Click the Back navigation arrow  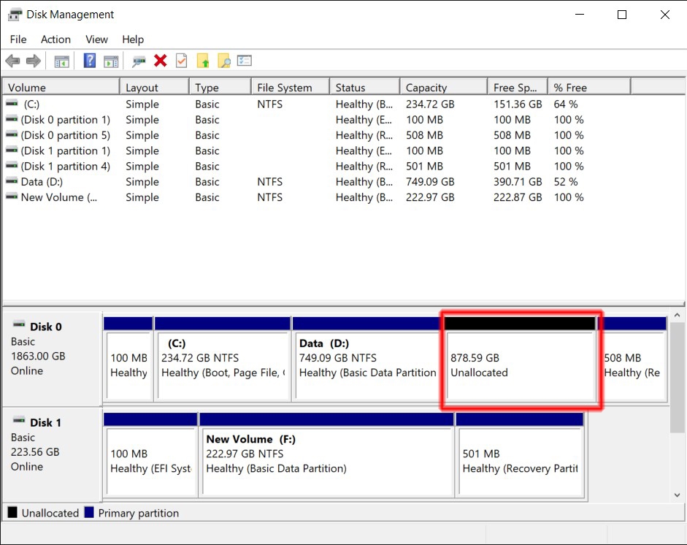(12, 61)
